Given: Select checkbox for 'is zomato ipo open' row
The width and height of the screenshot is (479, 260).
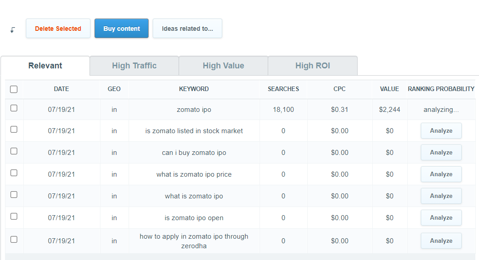Looking at the screenshot, I should coord(14,216).
